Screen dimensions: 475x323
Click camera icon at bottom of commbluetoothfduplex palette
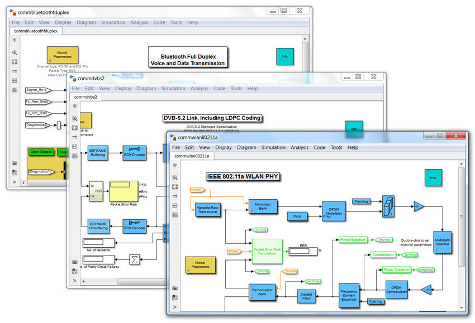(15, 163)
